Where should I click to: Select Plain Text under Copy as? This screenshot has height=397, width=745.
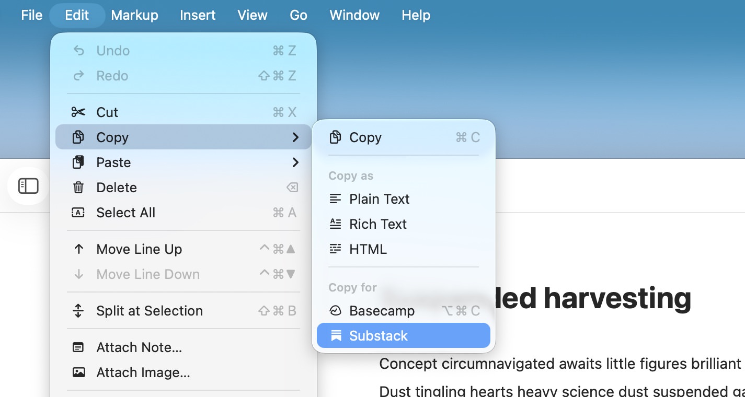(x=379, y=198)
